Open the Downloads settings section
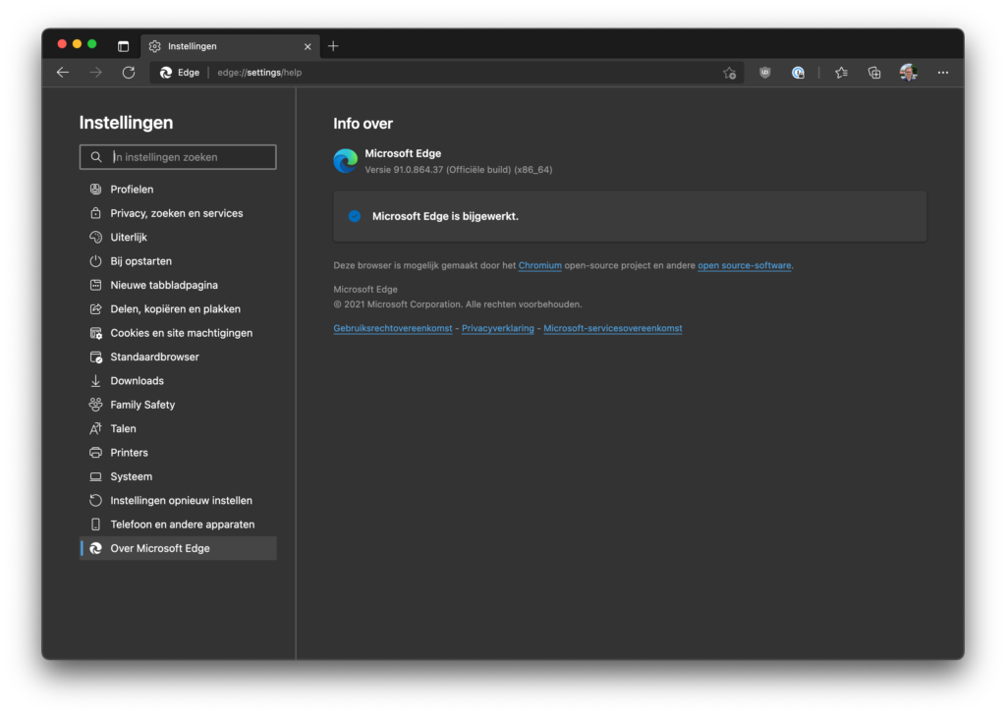The width and height of the screenshot is (1006, 715). (137, 381)
